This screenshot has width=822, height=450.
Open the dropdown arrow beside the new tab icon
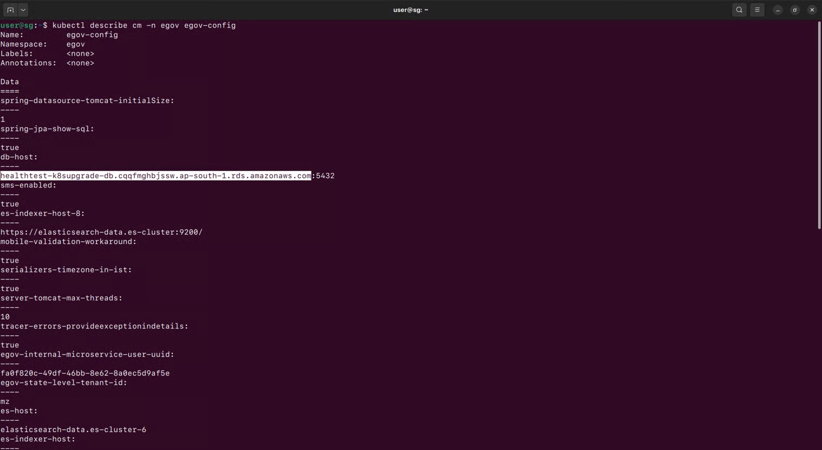pyautogui.click(x=23, y=10)
